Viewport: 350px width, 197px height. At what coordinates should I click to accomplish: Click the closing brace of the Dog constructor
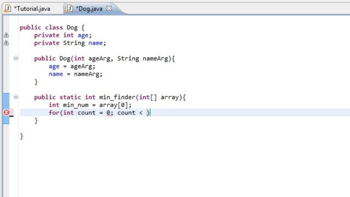(x=36, y=82)
